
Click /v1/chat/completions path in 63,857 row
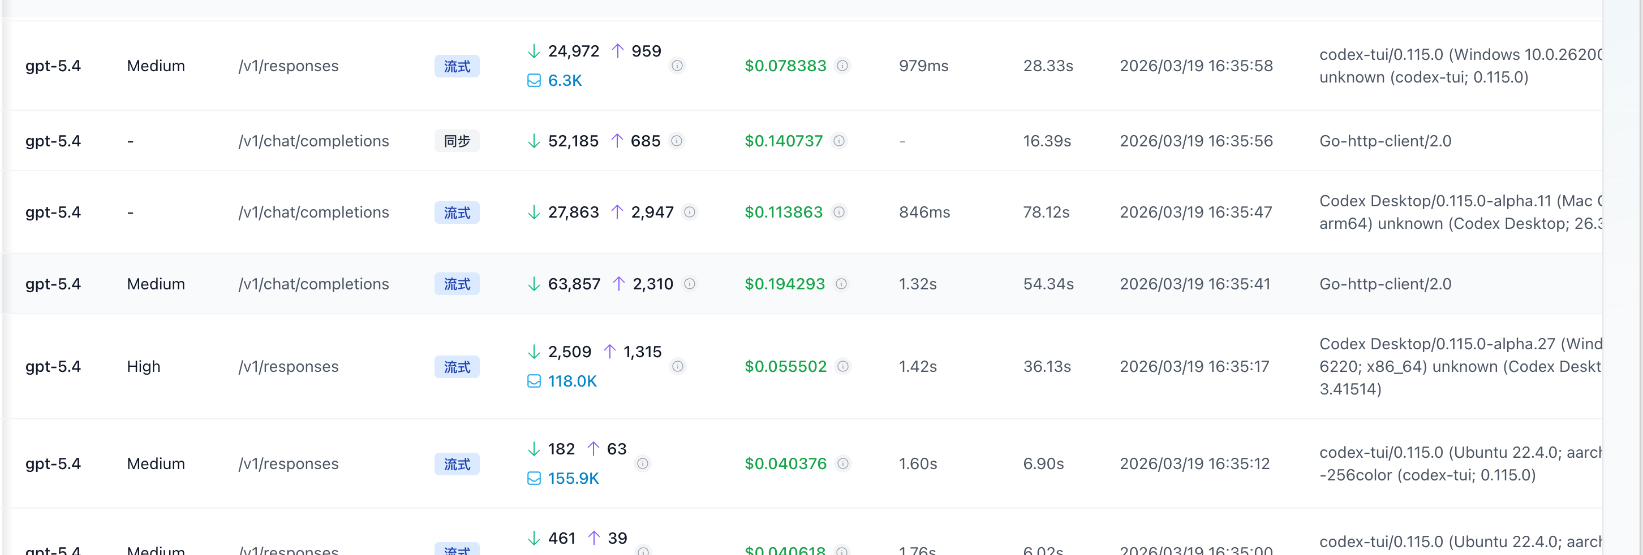(x=313, y=284)
